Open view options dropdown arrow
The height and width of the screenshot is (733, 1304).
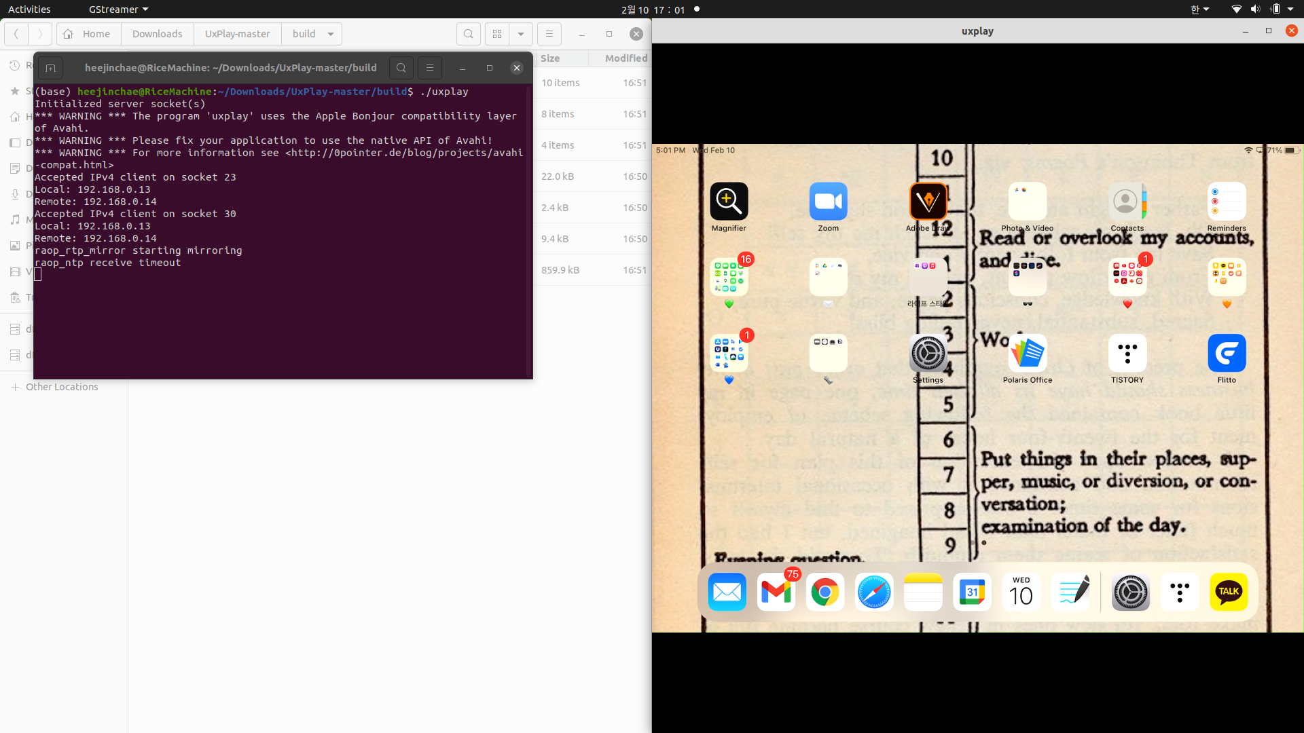521,34
